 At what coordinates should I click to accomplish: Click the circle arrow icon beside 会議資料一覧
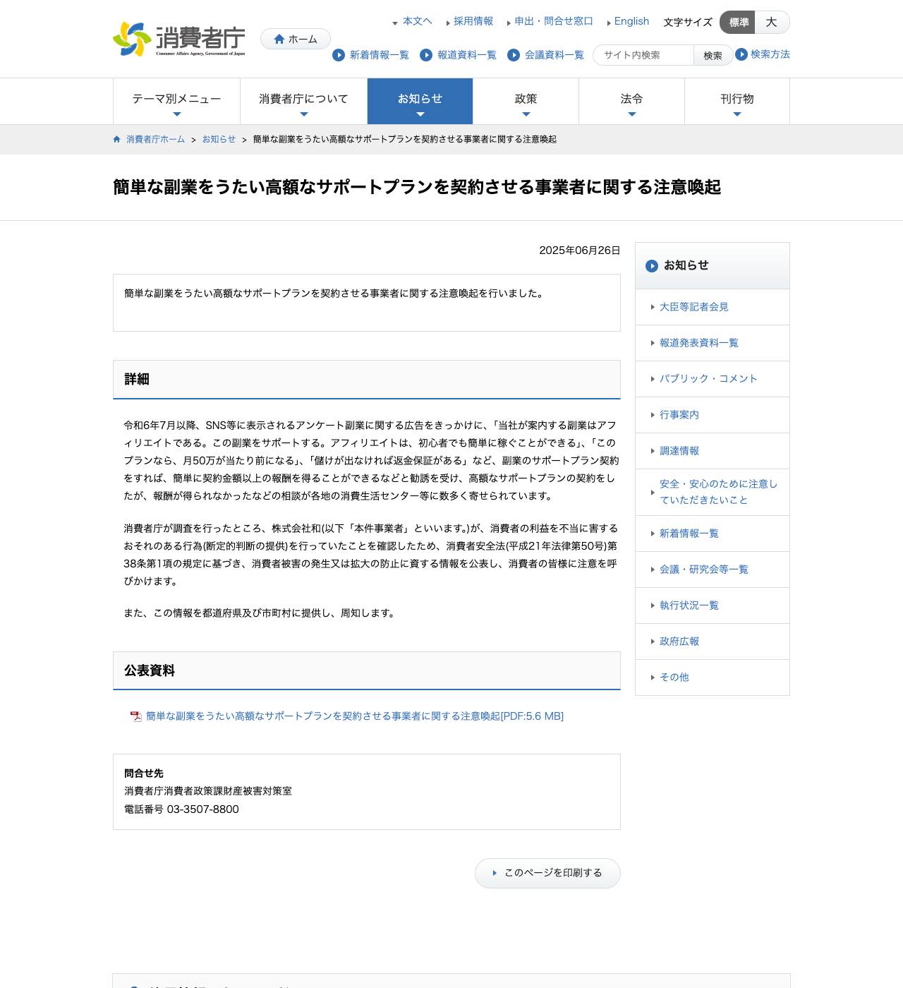(514, 55)
